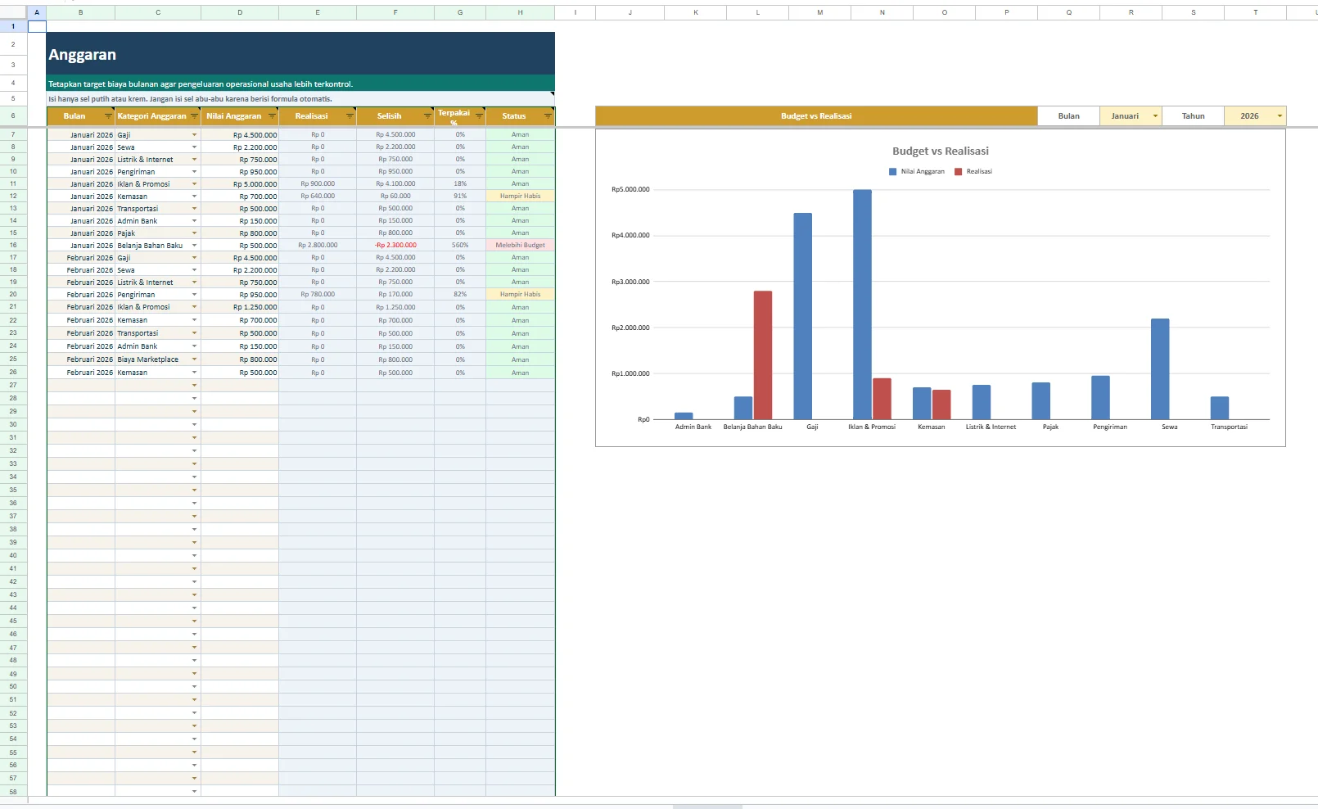Open the filter icon on Nilai Anggaran header

(272, 116)
